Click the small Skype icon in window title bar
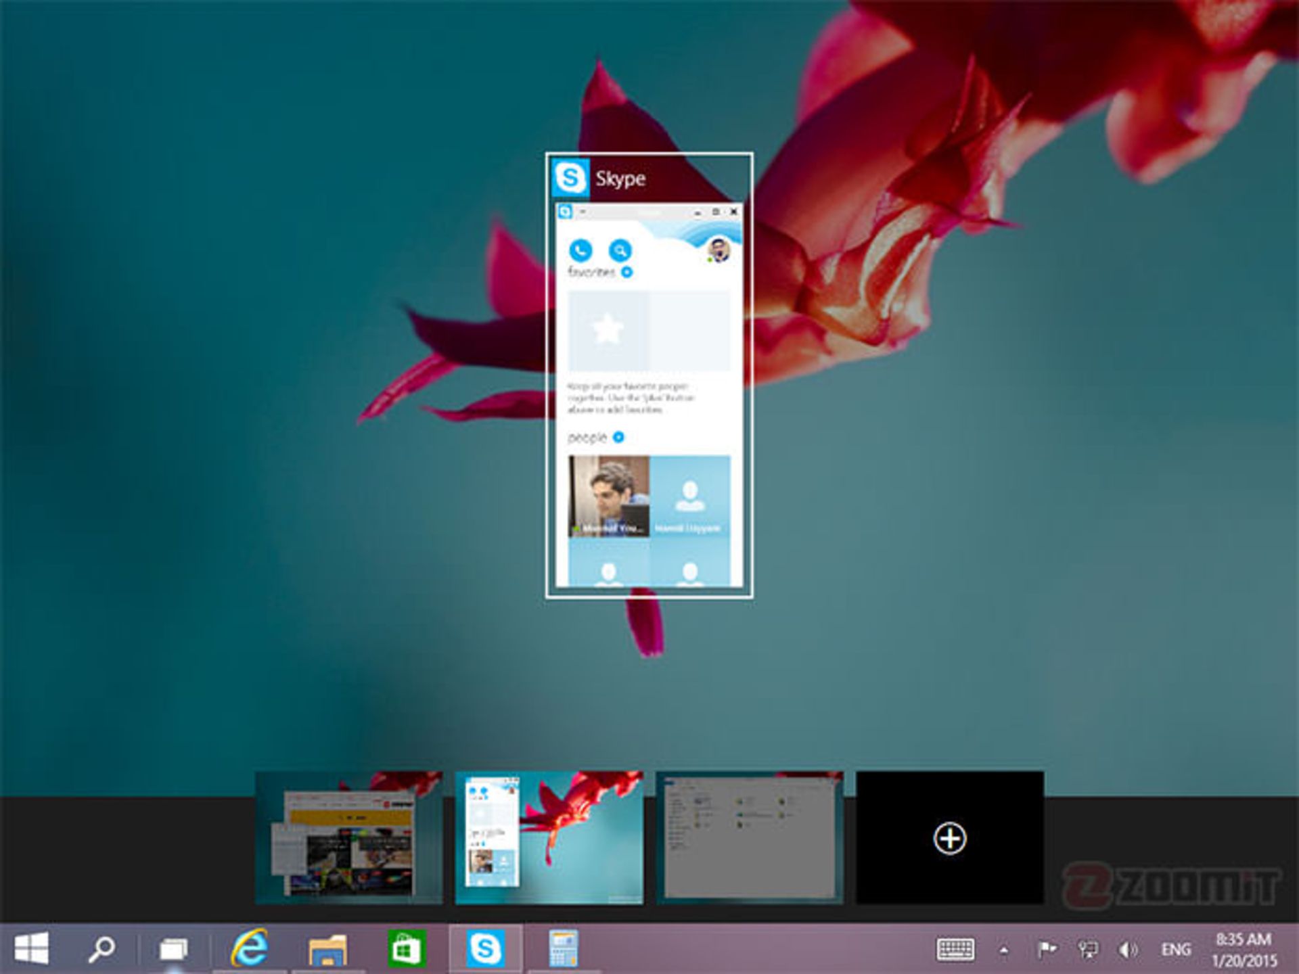The height and width of the screenshot is (974, 1299). [x=565, y=212]
